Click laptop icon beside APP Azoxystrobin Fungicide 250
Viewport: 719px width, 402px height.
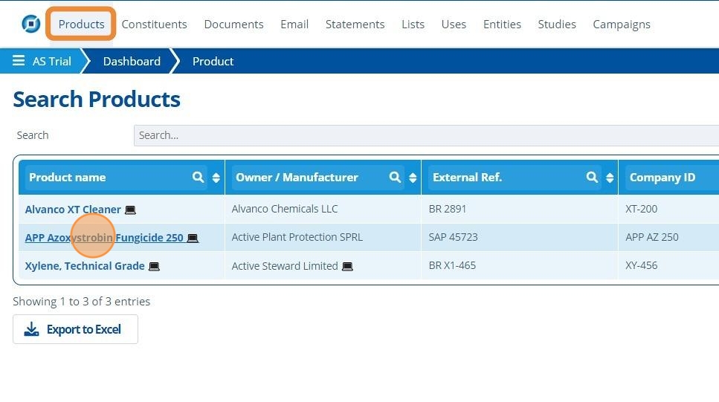point(193,238)
